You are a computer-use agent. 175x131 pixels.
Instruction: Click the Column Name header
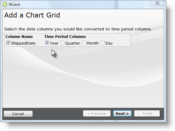point(19,36)
